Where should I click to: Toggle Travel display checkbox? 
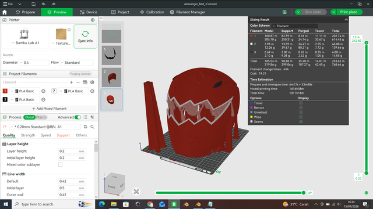click(301, 103)
